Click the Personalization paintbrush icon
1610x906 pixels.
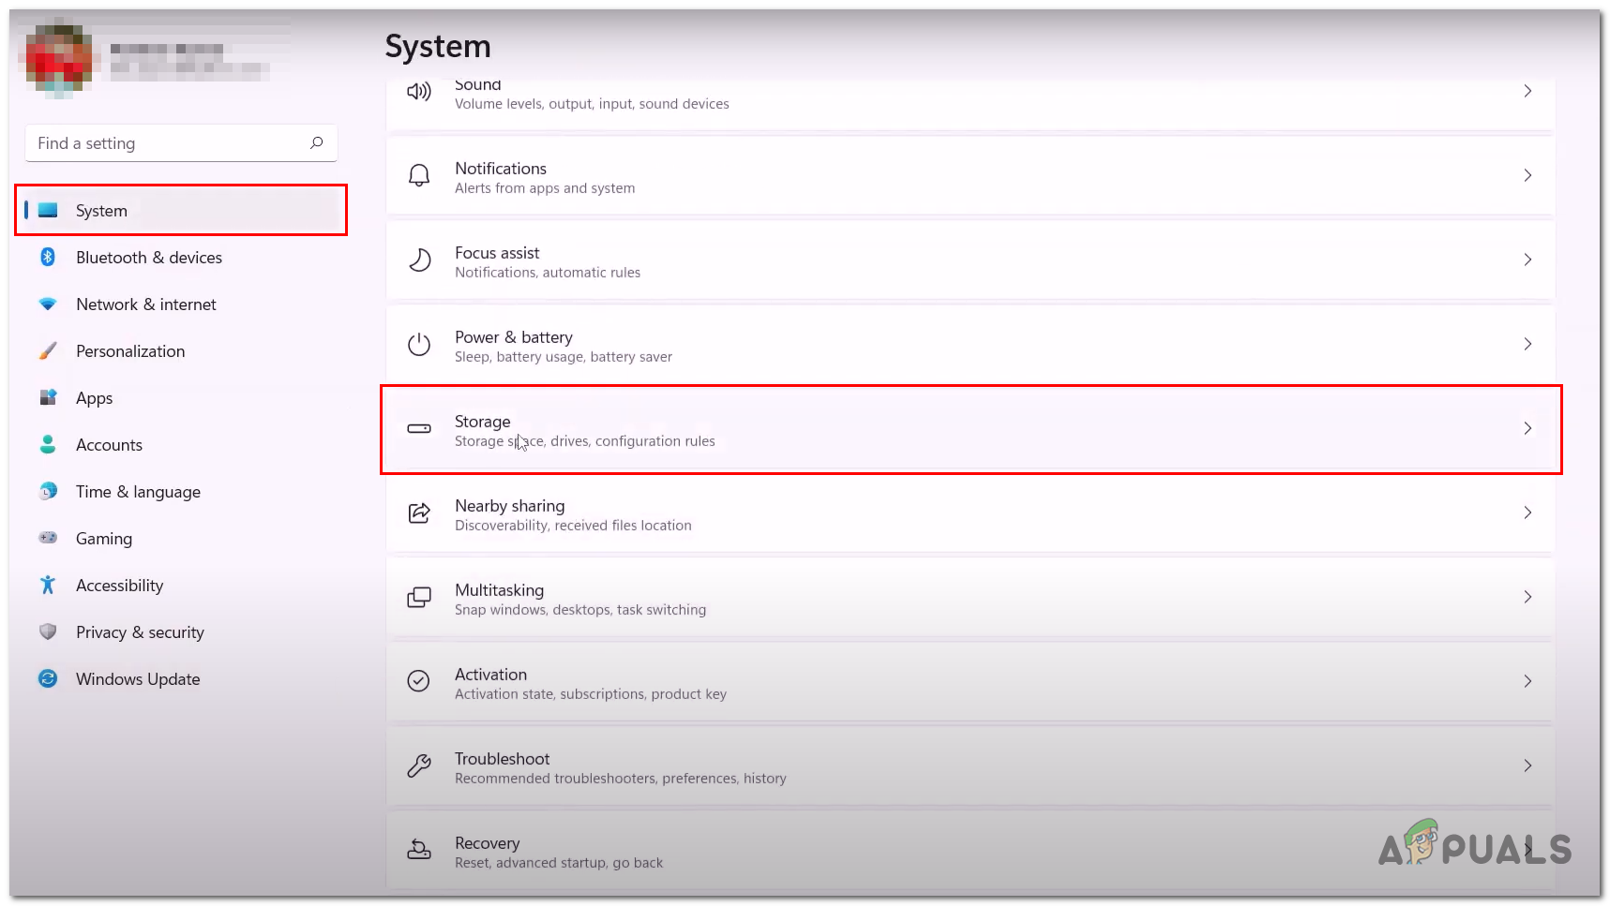48,350
